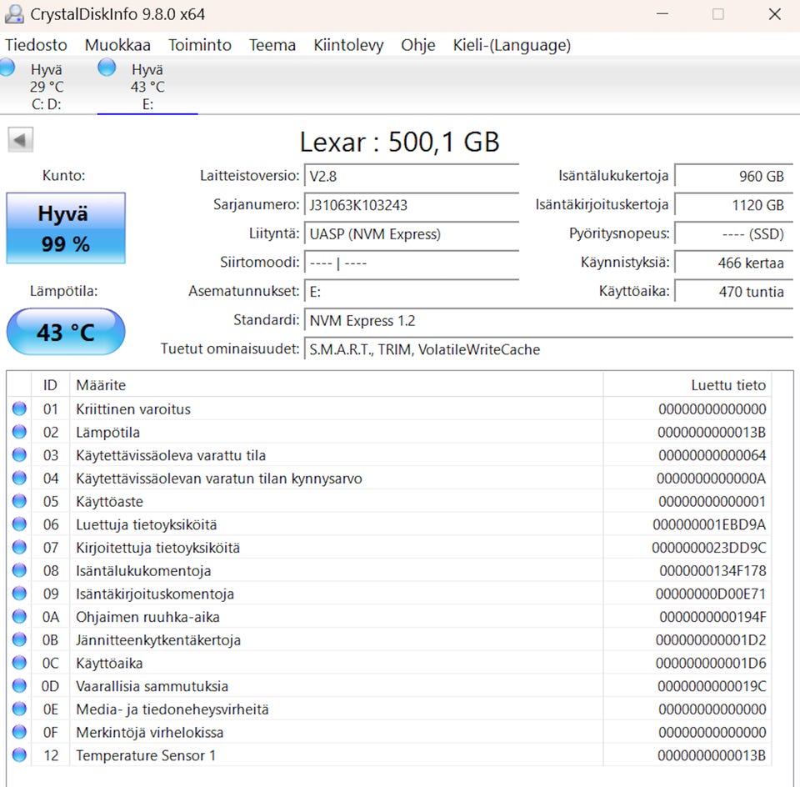
Task: Select the Kriittinen varoitus attribute text
Action: 133,409
